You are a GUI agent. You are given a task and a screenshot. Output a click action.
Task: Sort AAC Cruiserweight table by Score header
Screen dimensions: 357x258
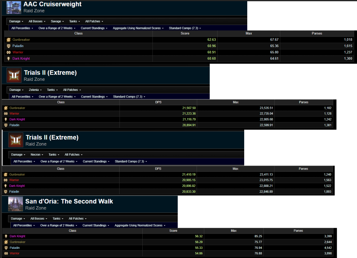[185, 34]
